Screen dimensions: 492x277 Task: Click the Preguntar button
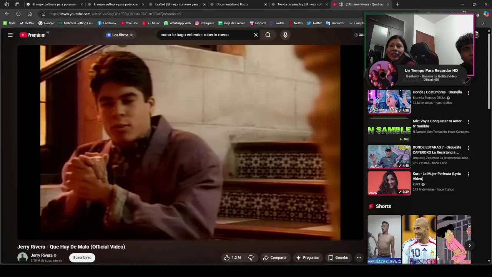[308, 257]
